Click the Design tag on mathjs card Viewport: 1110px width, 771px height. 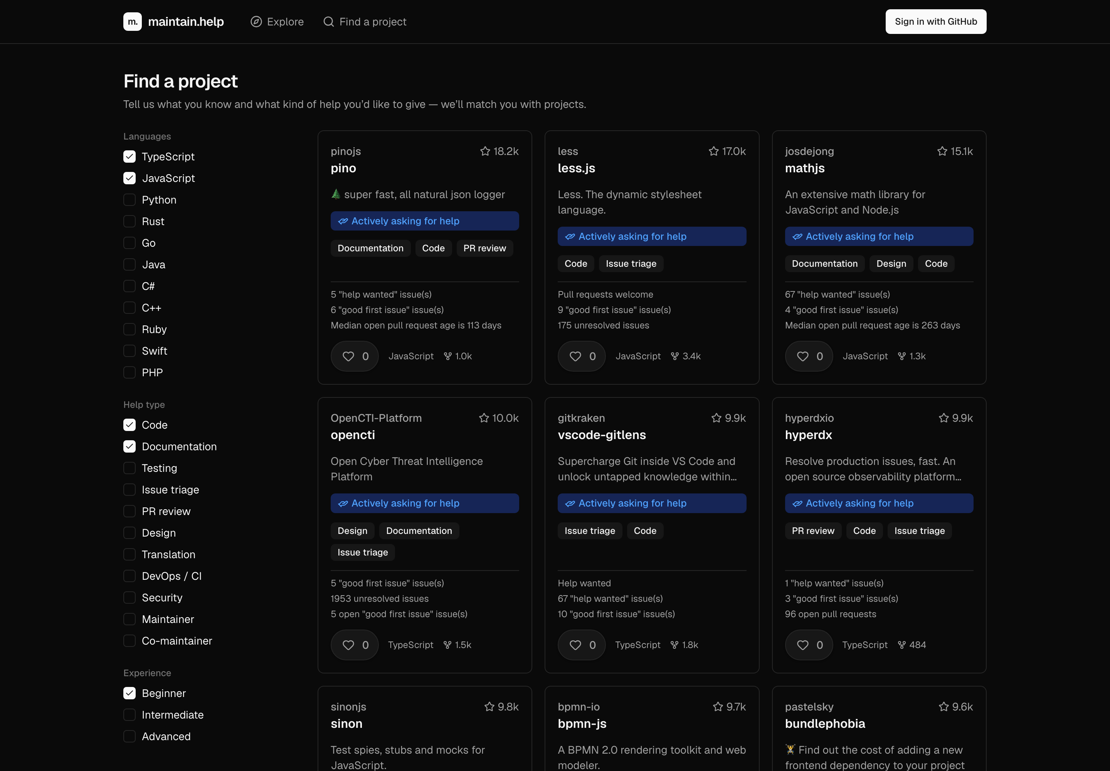(x=891, y=264)
